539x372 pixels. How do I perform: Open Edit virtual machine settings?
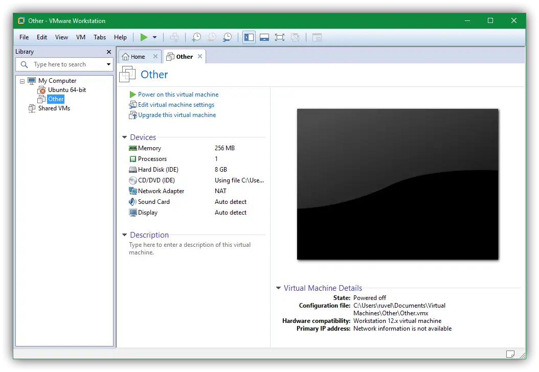point(175,105)
